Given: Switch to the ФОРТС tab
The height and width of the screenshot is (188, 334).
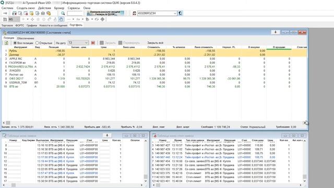Looking at the screenshot, I should (20, 26).
